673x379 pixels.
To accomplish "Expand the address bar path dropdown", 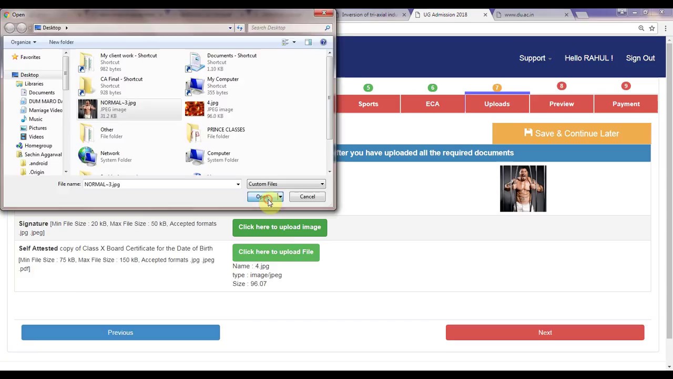I will pyautogui.click(x=230, y=28).
